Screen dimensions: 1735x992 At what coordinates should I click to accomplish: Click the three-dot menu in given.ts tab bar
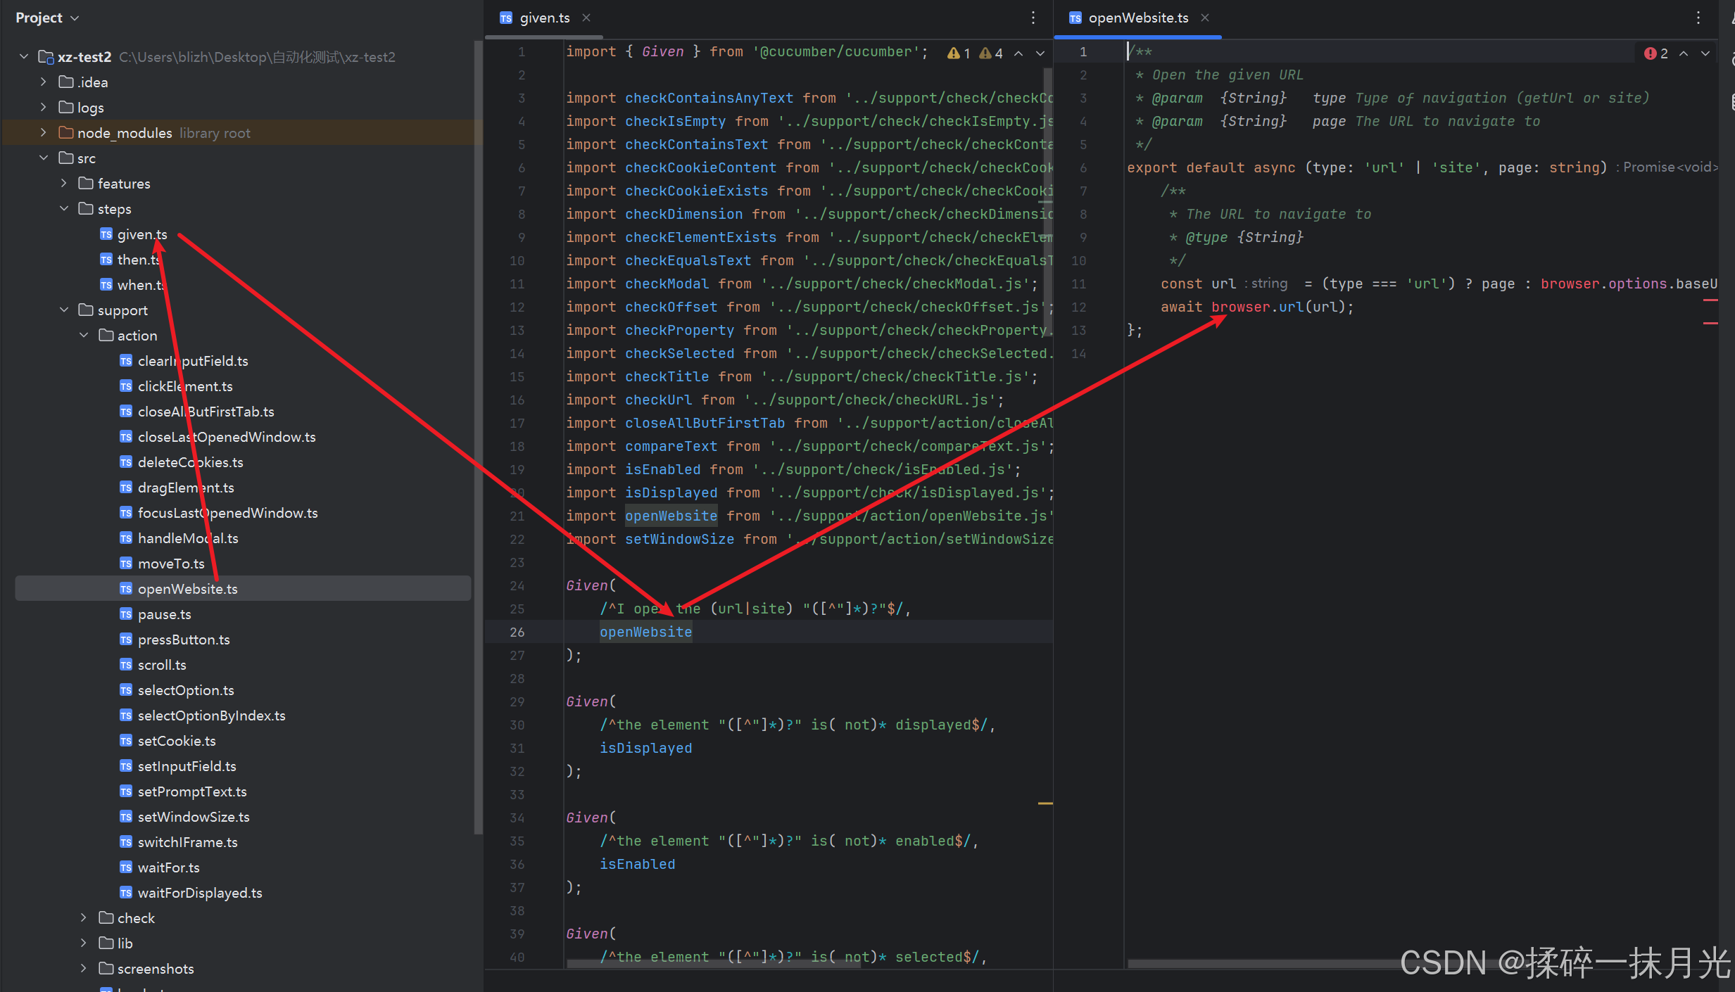pyautogui.click(x=1033, y=18)
